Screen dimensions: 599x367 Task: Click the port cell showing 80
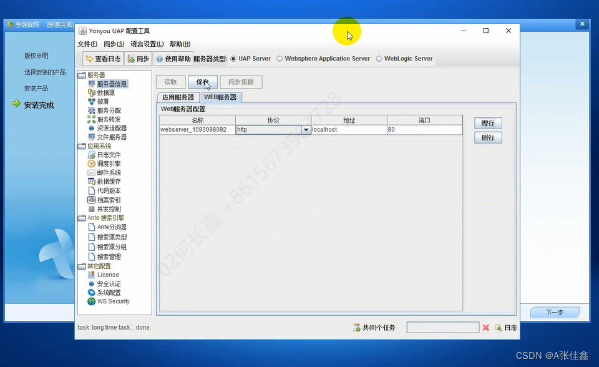425,130
